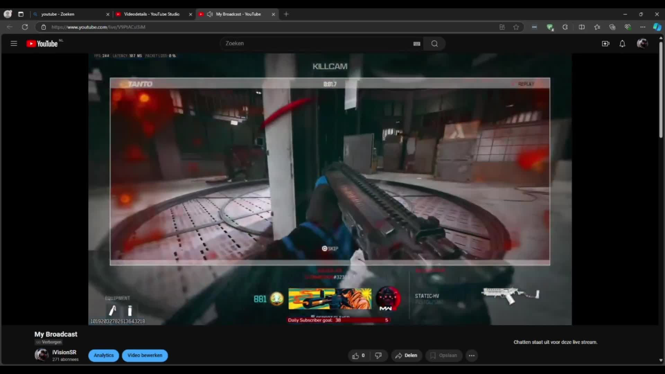Image resolution: width=665 pixels, height=374 pixels.
Task: Click the Video bewerken button
Action: pos(145,355)
